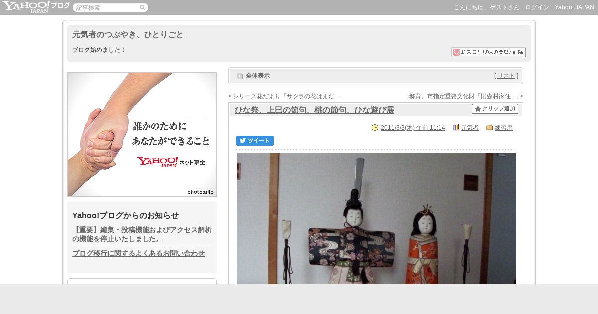Open category 練習用 link
The image size is (598, 314).
pyautogui.click(x=504, y=128)
